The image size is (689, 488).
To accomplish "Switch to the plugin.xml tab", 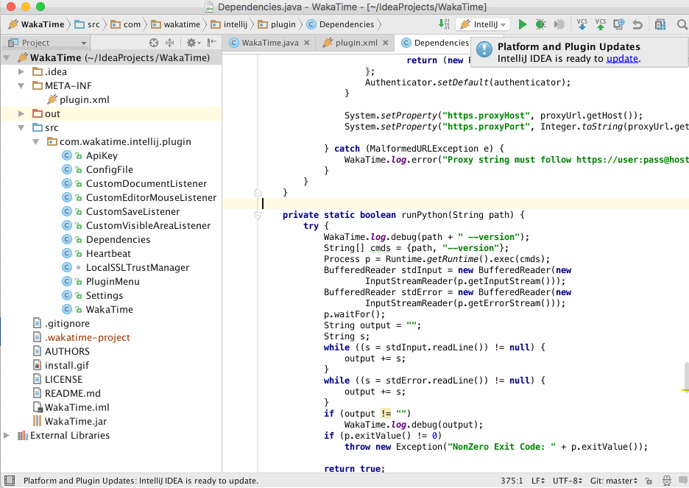I will point(356,43).
